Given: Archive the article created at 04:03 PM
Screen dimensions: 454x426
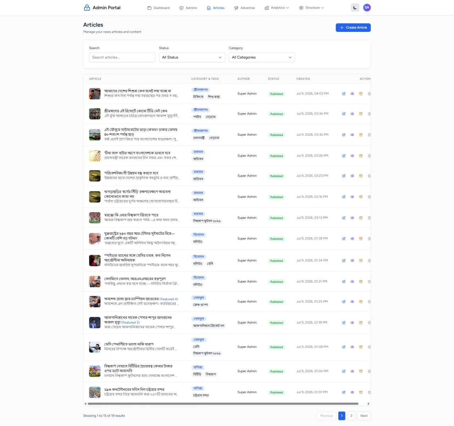Looking at the screenshot, I should coord(361,94).
